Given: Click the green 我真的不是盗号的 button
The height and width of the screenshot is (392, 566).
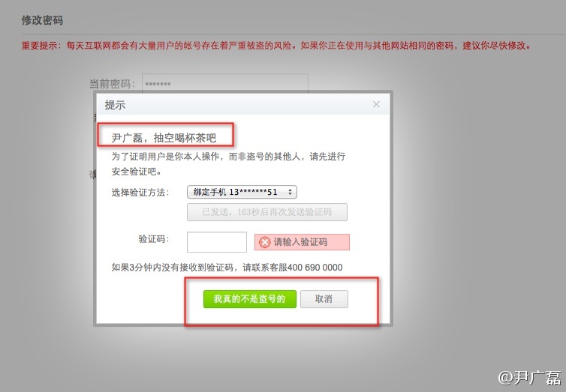Looking at the screenshot, I should click(250, 299).
